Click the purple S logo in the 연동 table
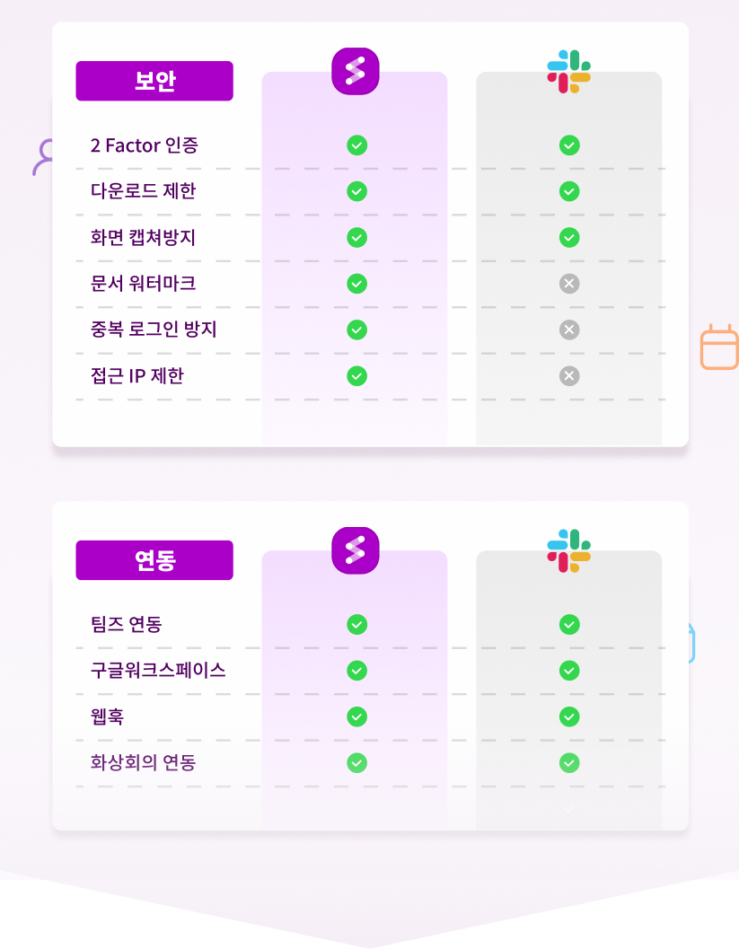The height and width of the screenshot is (949, 739). 356,550
